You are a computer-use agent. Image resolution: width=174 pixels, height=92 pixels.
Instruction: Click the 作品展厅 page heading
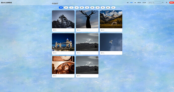[55, 4]
